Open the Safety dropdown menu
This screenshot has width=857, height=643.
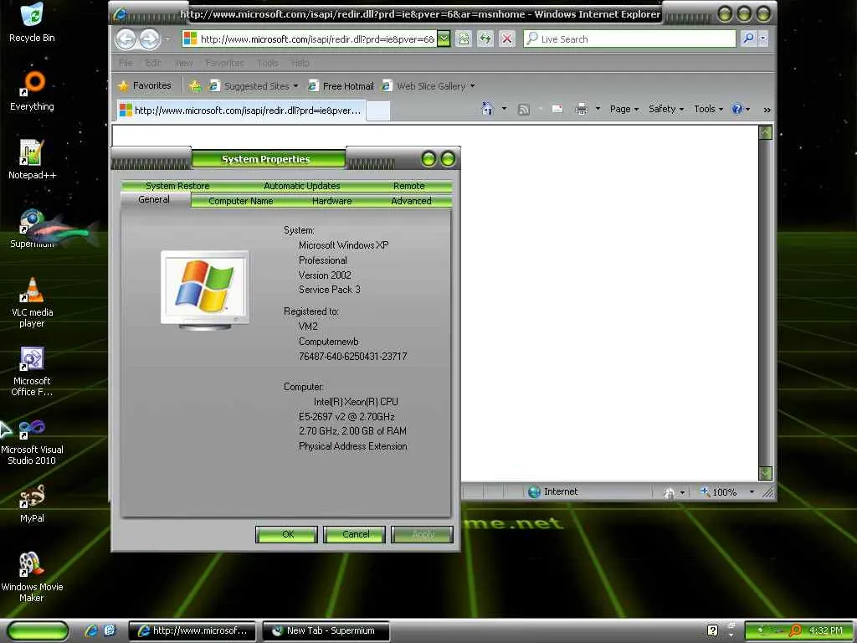666,109
